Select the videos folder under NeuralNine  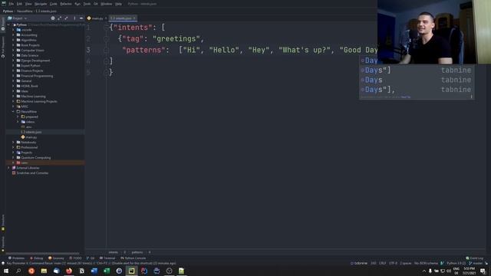(x=30, y=122)
